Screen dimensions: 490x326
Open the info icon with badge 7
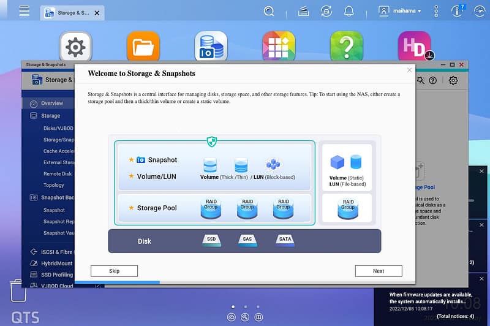tap(457, 11)
